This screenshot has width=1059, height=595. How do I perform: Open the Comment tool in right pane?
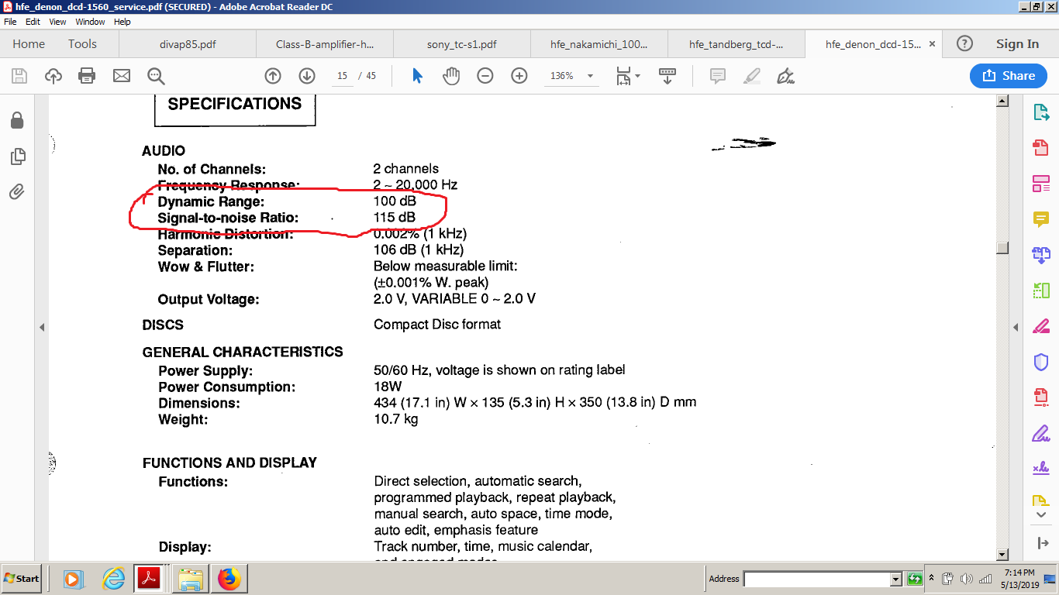[1041, 219]
